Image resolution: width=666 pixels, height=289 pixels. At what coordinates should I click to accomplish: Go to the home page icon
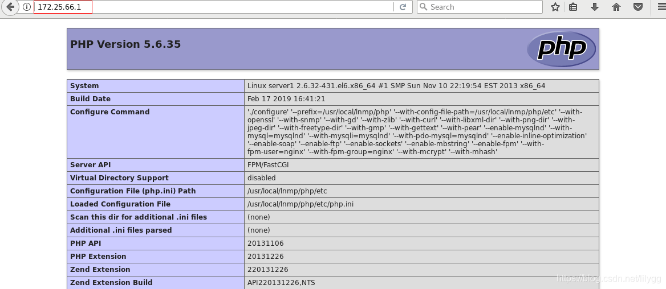[x=616, y=7]
